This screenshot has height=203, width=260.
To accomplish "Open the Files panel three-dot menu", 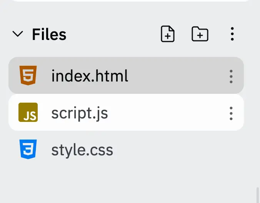I will pos(232,34).
